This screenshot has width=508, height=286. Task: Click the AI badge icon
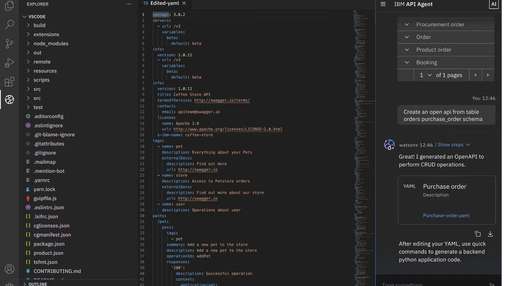(x=494, y=4)
